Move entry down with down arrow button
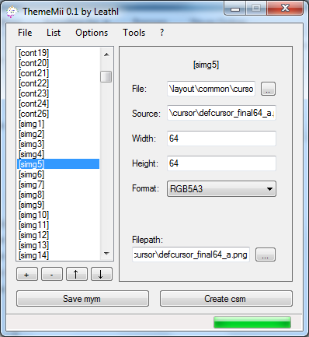This screenshot has width=309, height=337. [102, 274]
